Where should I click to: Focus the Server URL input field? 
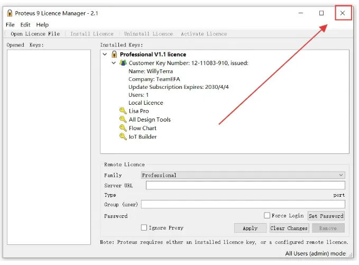tap(245, 185)
